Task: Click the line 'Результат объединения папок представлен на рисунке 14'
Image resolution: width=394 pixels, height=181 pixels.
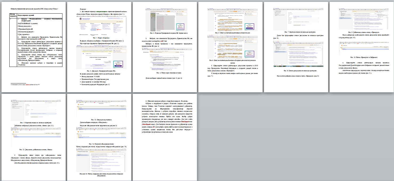Action: click(99, 125)
